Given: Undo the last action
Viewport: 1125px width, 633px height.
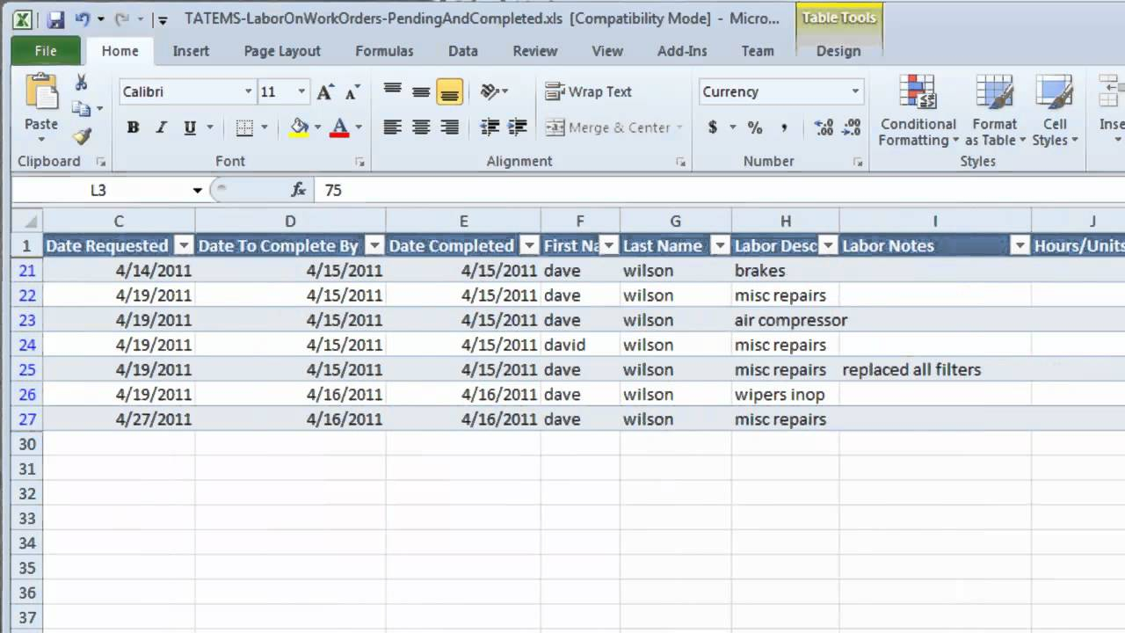Looking at the screenshot, I should (x=83, y=18).
